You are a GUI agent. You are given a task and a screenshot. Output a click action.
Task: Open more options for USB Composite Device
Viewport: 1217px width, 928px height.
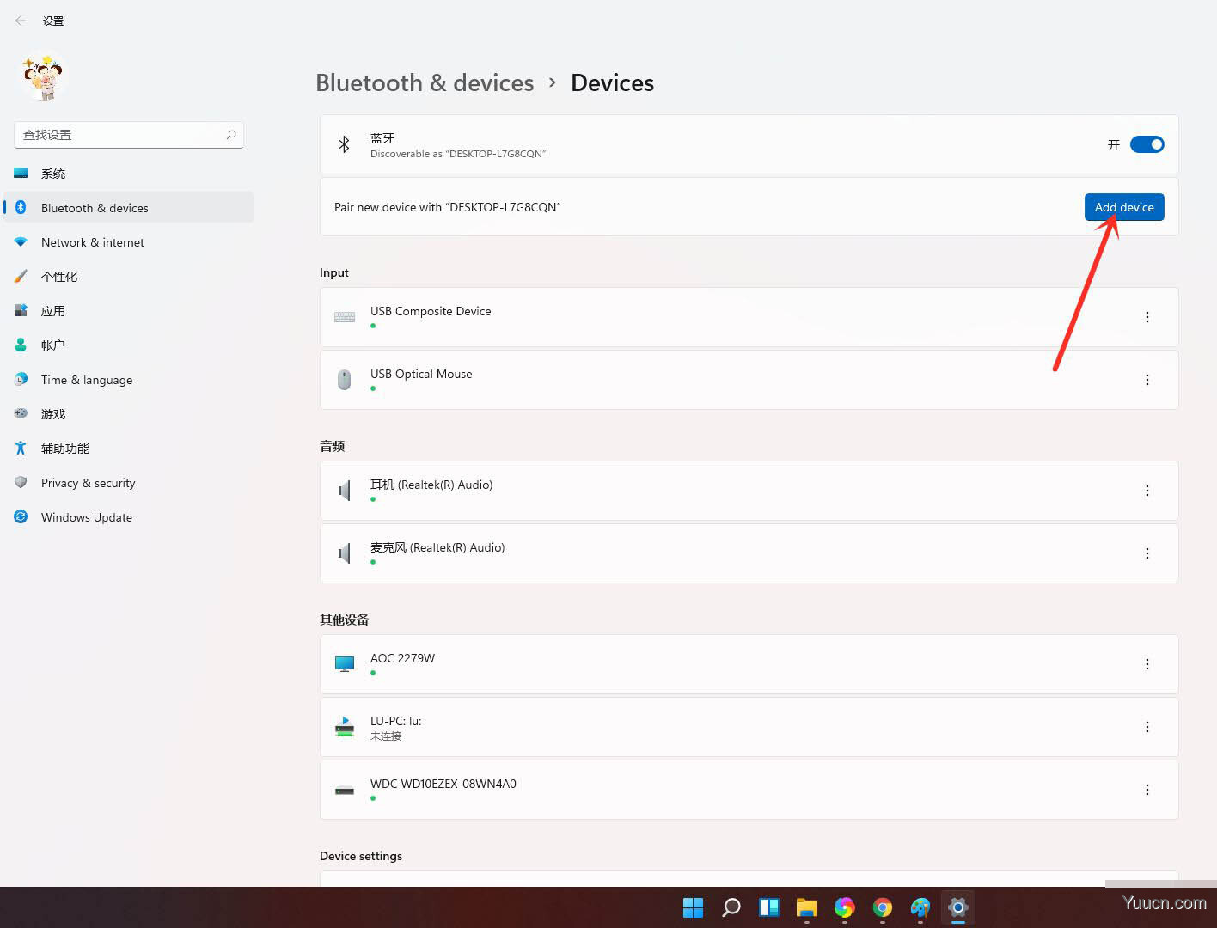click(1147, 317)
